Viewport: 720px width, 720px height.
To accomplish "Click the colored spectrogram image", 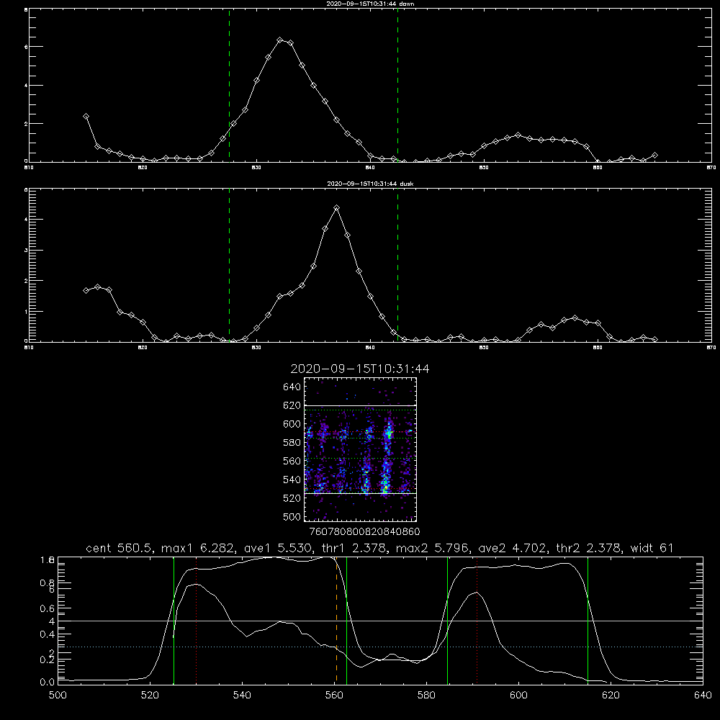I will pos(361,449).
